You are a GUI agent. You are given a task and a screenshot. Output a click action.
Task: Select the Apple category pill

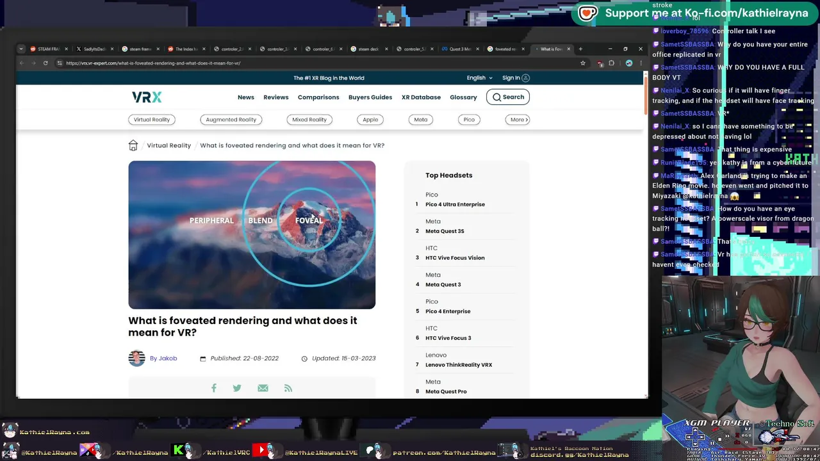[370, 120]
